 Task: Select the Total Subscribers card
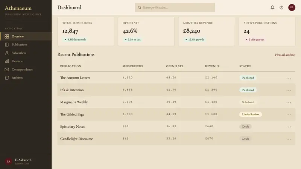[x=86, y=32]
